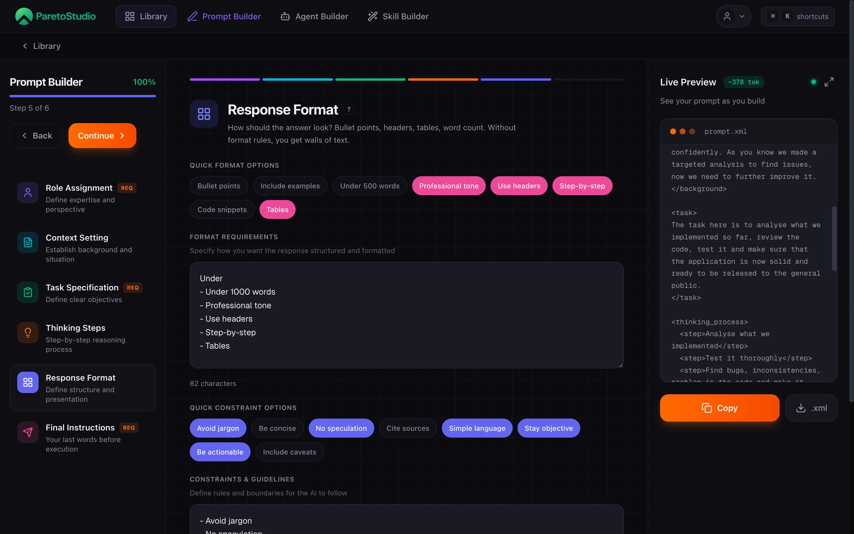This screenshot has height=534, width=854.
Task: Click the large Response Format header icon
Action: (204, 114)
